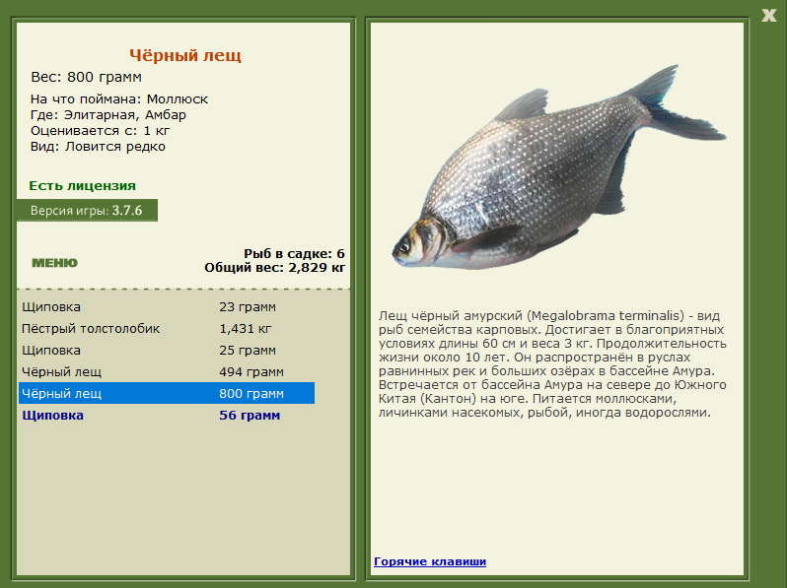The width and height of the screenshot is (787, 588).
Task: Click the Megalobrama terminalis description paragraph
Action: 552,363
